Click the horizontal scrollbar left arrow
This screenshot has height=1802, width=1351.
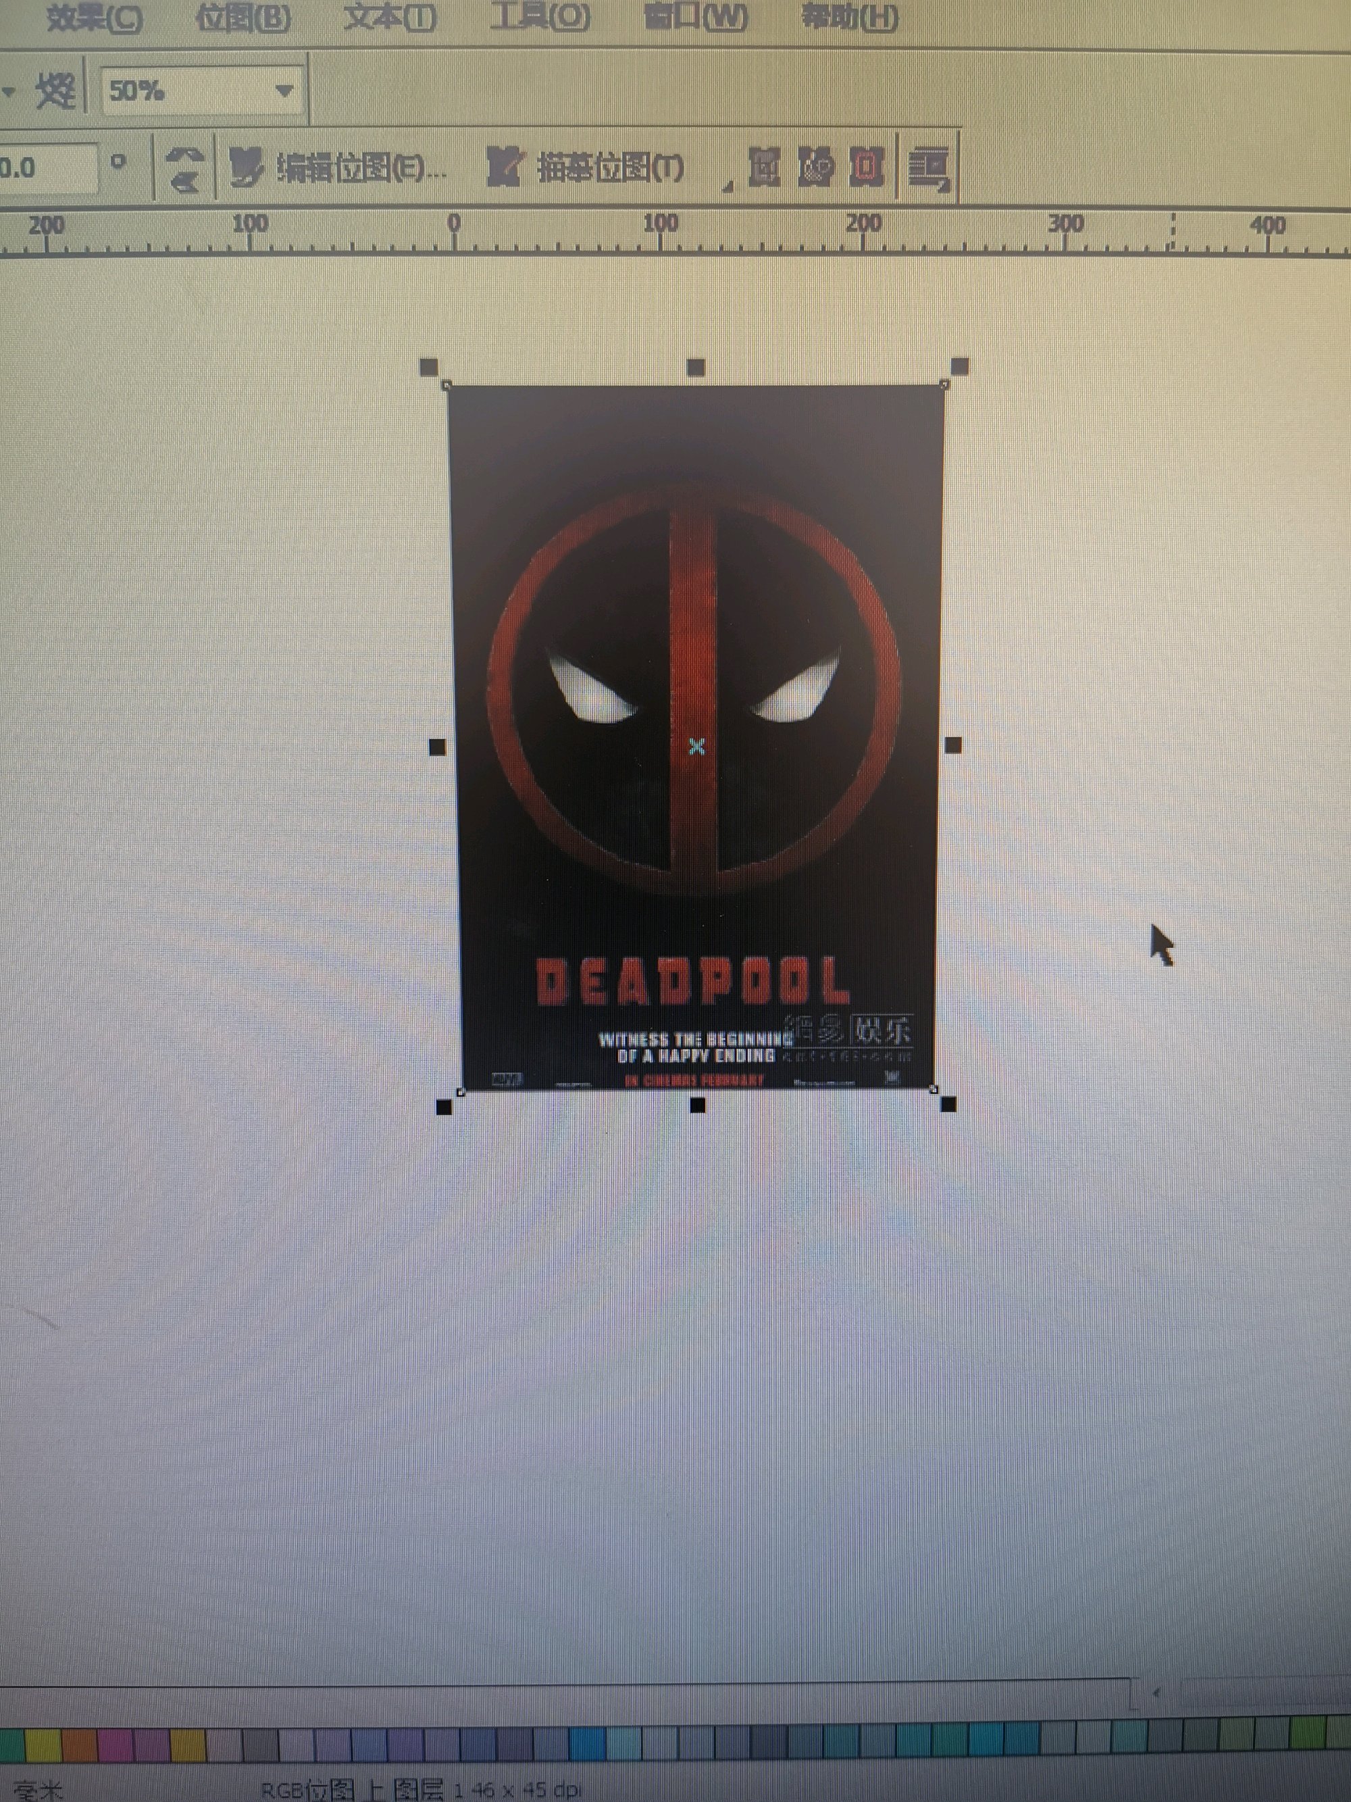(1156, 1692)
